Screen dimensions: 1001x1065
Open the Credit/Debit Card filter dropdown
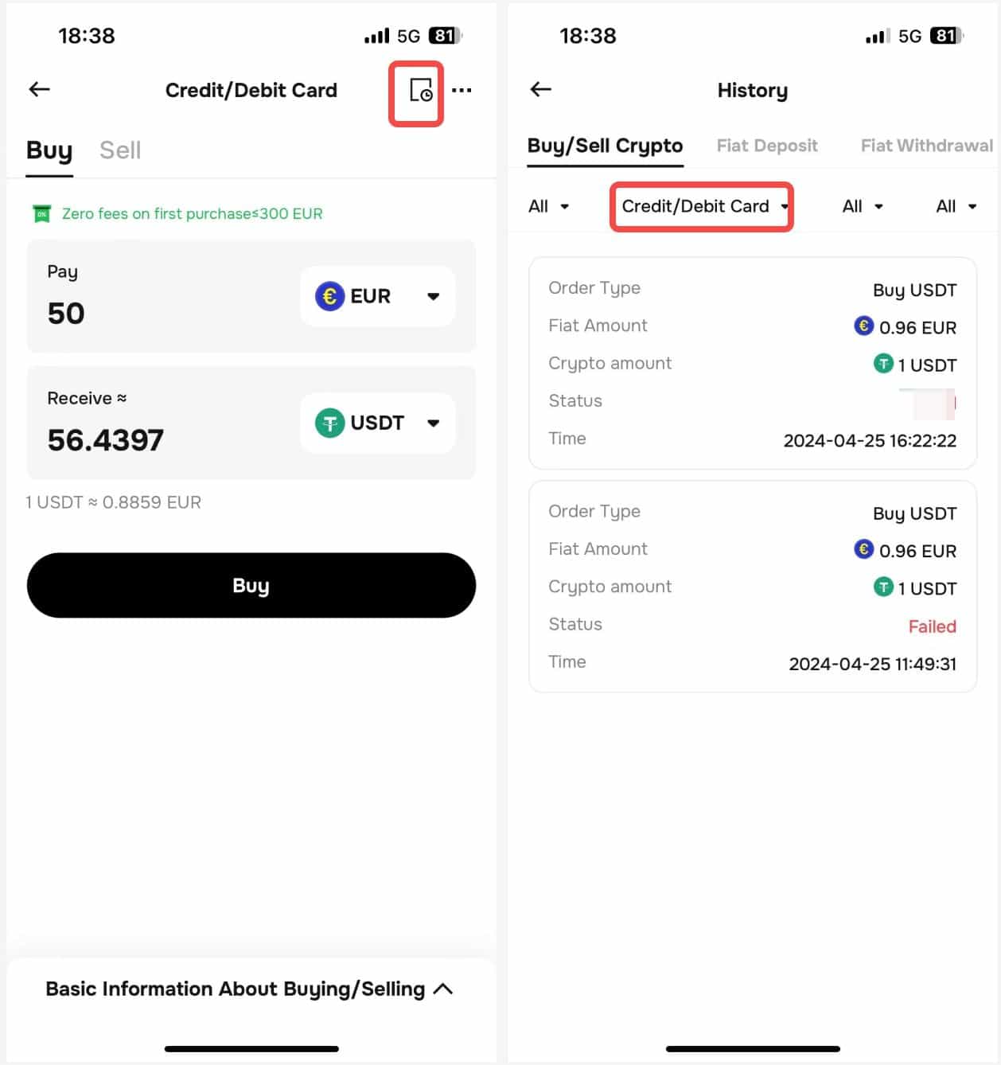click(702, 207)
